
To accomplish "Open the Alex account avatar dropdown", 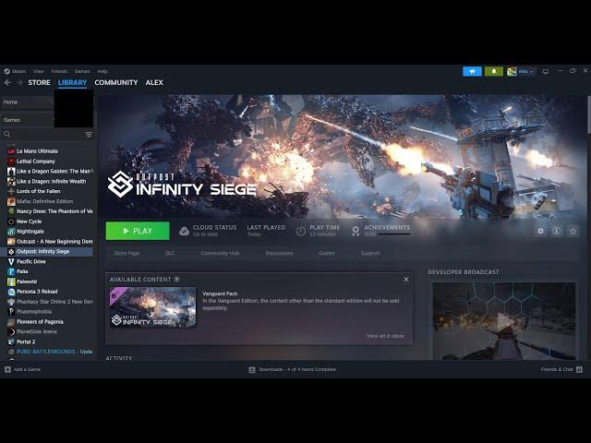I will click(x=521, y=71).
